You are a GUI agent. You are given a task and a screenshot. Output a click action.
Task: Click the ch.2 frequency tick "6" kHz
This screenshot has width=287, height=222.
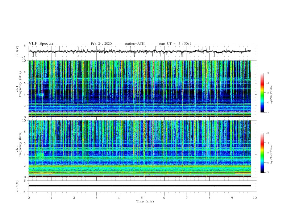point(25,143)
